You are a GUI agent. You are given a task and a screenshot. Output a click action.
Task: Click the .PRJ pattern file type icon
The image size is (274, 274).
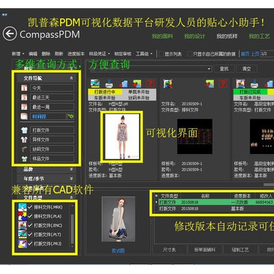(23, 244)
